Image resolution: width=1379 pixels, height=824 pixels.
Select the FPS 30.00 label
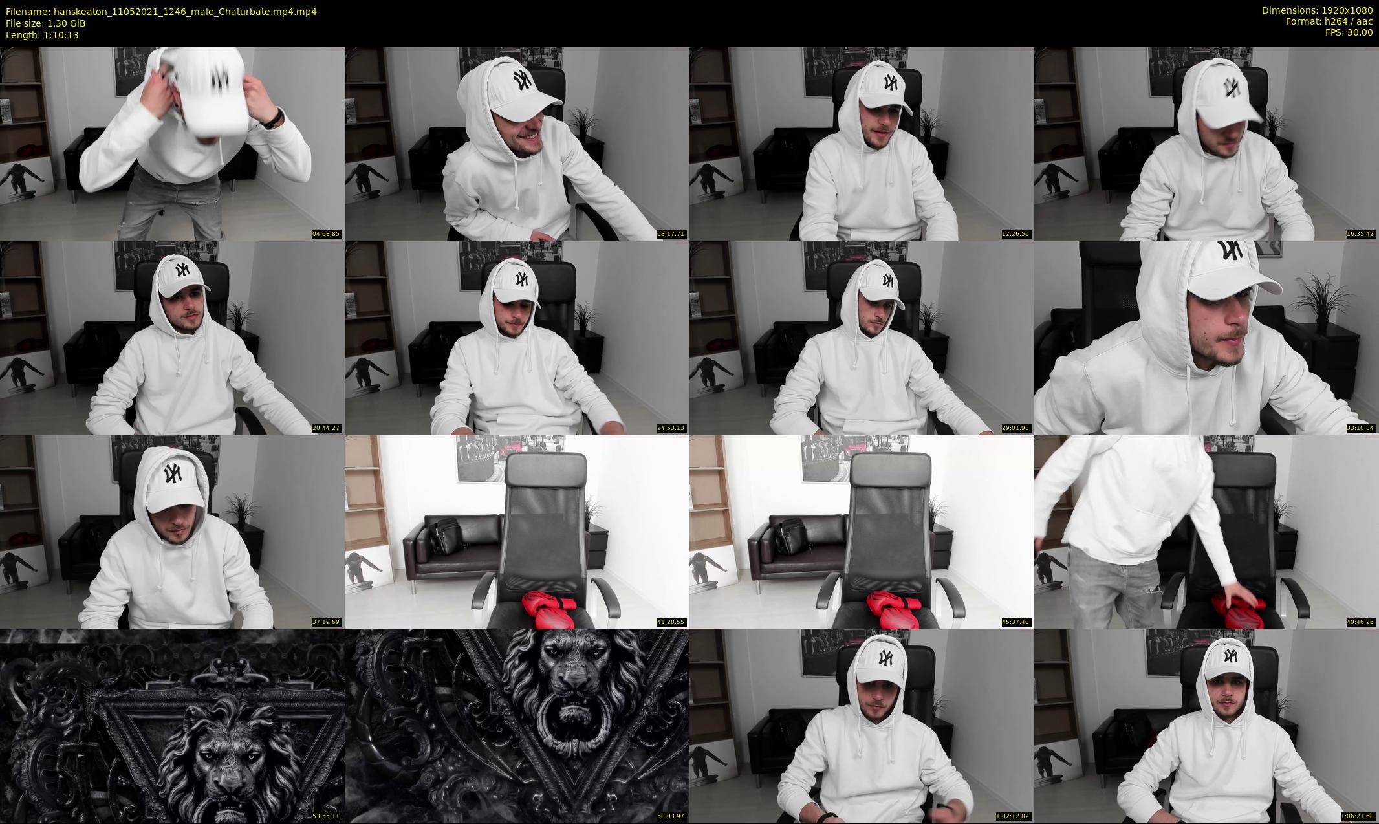point(1349,32)
